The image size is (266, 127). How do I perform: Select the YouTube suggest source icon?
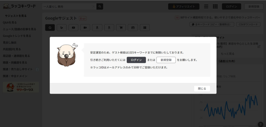[x=74, y=28]
